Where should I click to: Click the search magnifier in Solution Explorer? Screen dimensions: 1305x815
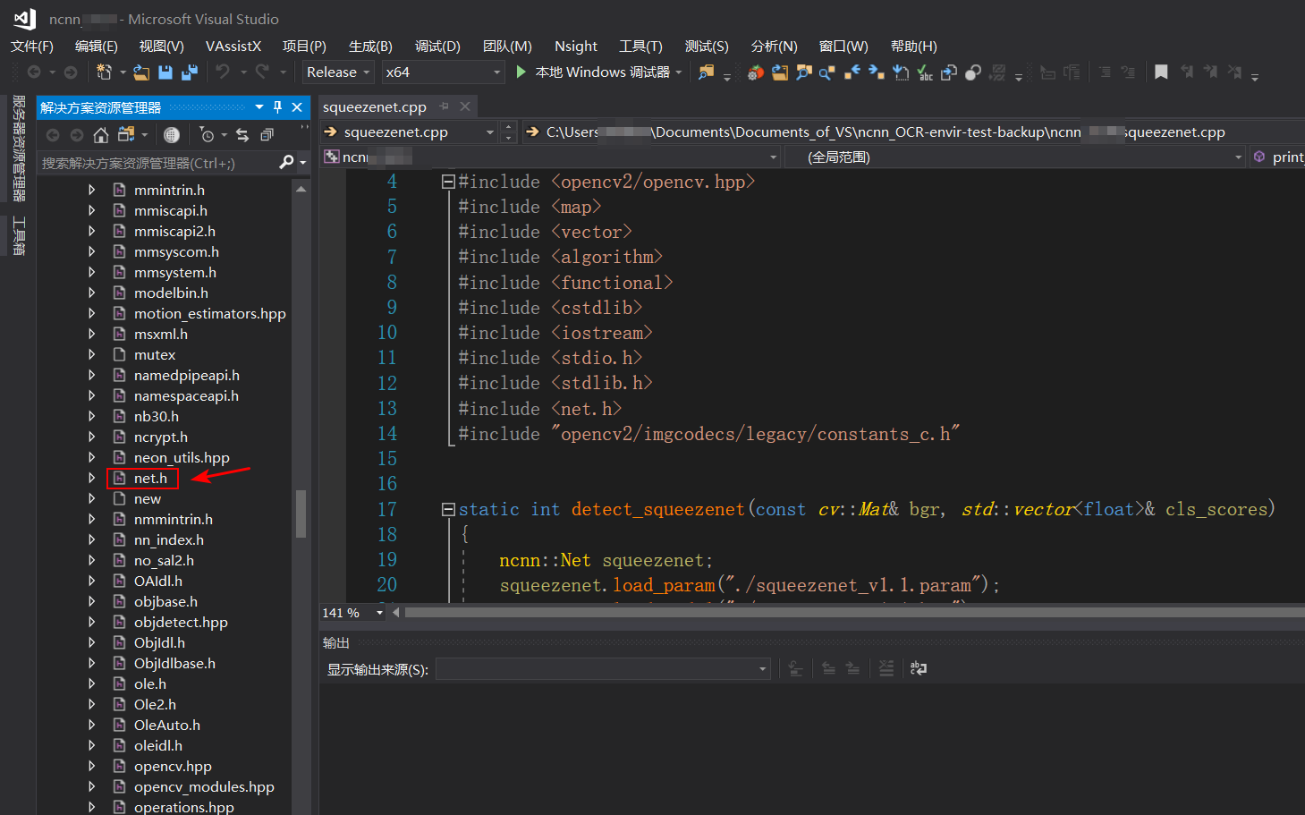(286, 162)
